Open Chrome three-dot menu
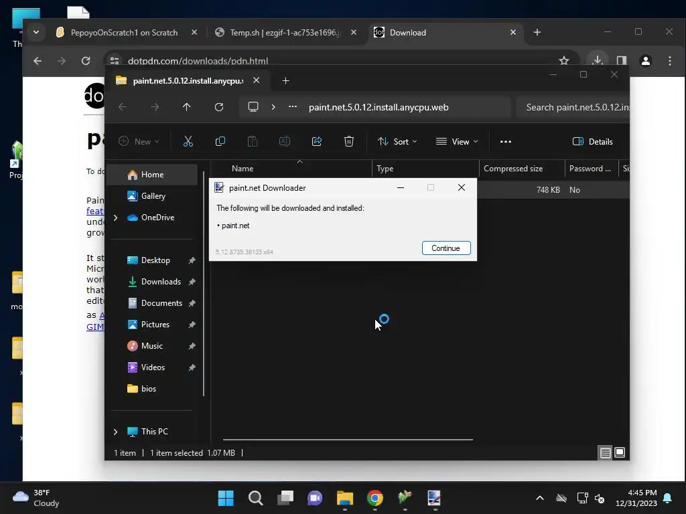 pos(670,61)
